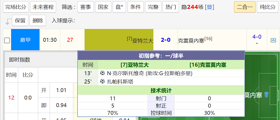Click the blue shirt icon on pitch
Image resolution: width=280 pixels, height=120 pixels.
tap(266, 95)
